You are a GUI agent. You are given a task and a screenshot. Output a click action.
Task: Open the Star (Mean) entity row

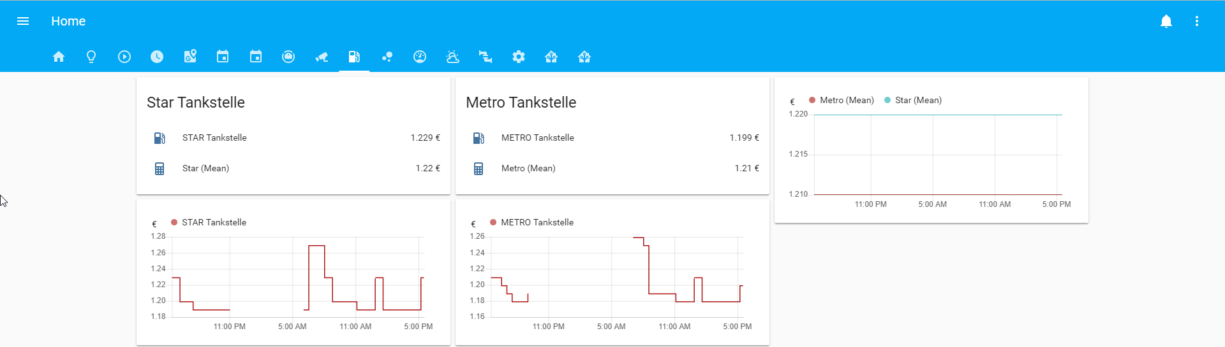coord(293,168)
